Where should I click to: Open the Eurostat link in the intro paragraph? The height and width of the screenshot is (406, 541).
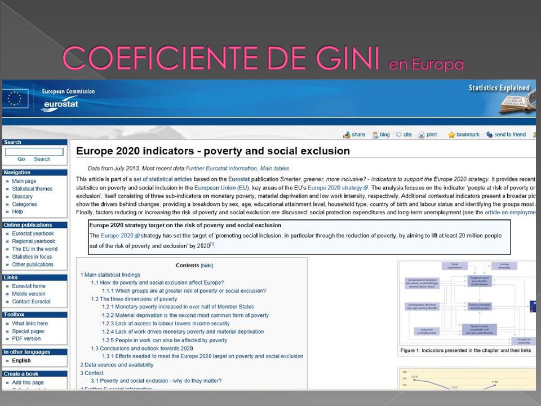click(x=239, y=179)
